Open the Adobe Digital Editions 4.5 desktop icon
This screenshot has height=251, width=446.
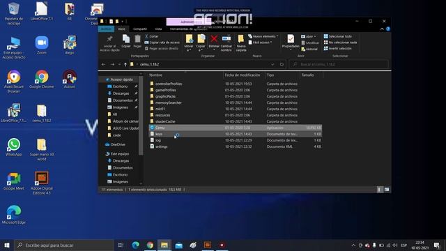click(x=42, y=183)
